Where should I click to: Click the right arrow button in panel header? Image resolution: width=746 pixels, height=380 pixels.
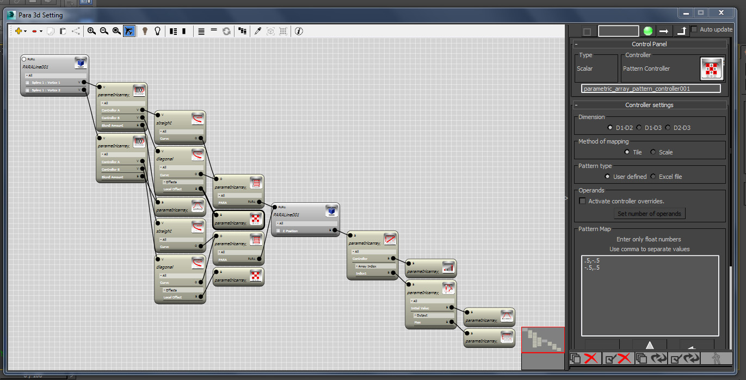(x=663, y=31)
